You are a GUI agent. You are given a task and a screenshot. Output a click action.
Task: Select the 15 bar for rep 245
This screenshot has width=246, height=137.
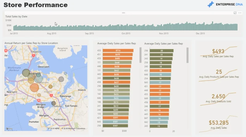159,126
